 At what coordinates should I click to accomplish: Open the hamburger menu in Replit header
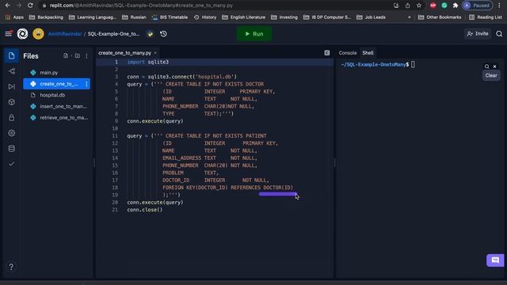point(9,33)
